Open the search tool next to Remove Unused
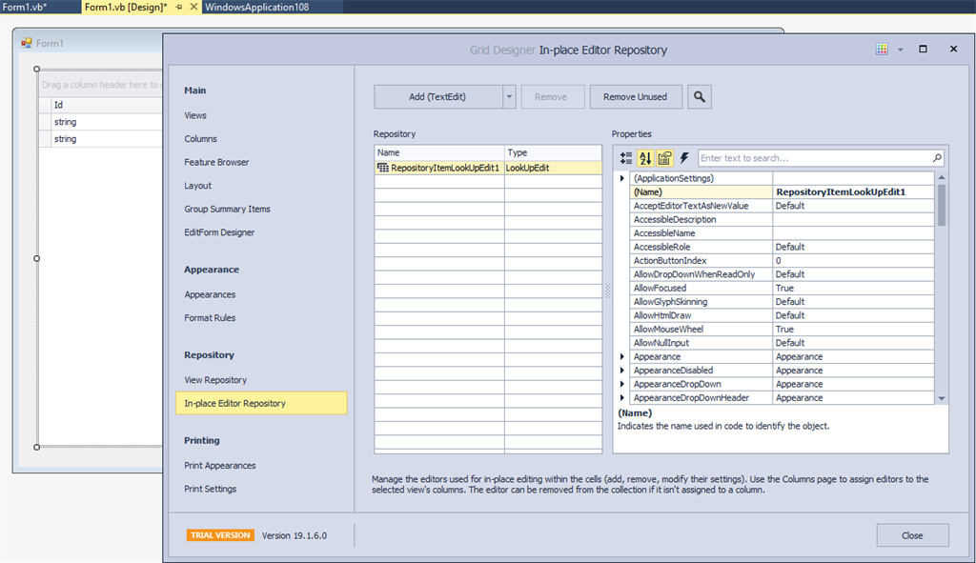 (699, 96)
